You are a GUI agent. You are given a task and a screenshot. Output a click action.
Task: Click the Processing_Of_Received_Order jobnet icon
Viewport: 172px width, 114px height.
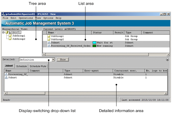click(49, 46)
